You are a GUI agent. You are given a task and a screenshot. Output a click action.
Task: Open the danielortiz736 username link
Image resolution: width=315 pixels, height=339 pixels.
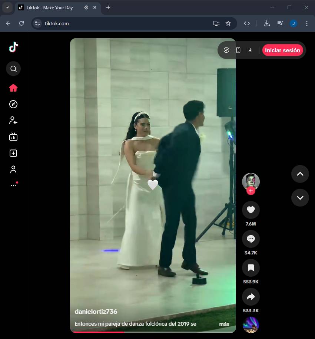pyautogui.click(x=96, y=312)
